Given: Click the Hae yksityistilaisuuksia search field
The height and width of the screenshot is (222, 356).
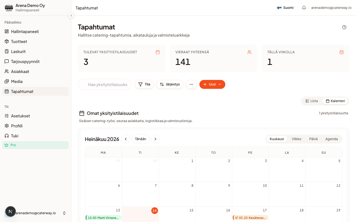Looking at the screenshot, I should point(105,84).
